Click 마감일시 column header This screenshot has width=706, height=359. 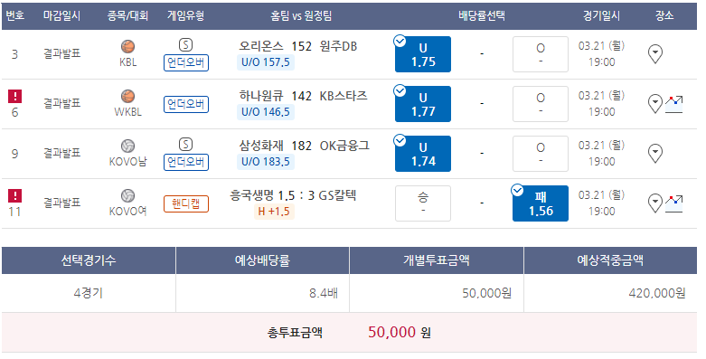pyautogui.click(x=61, y=15)
